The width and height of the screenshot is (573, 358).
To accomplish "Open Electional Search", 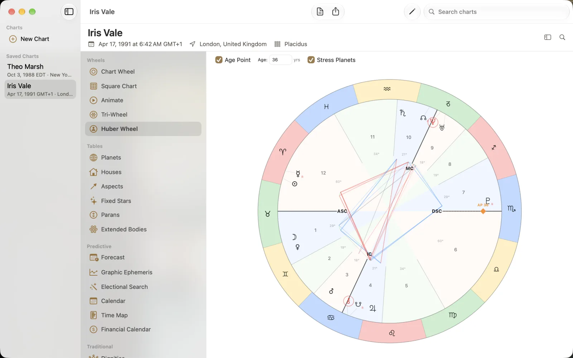I will tap(143, 287).
